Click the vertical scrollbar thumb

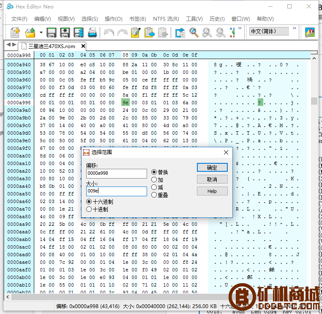pos(314,101)
